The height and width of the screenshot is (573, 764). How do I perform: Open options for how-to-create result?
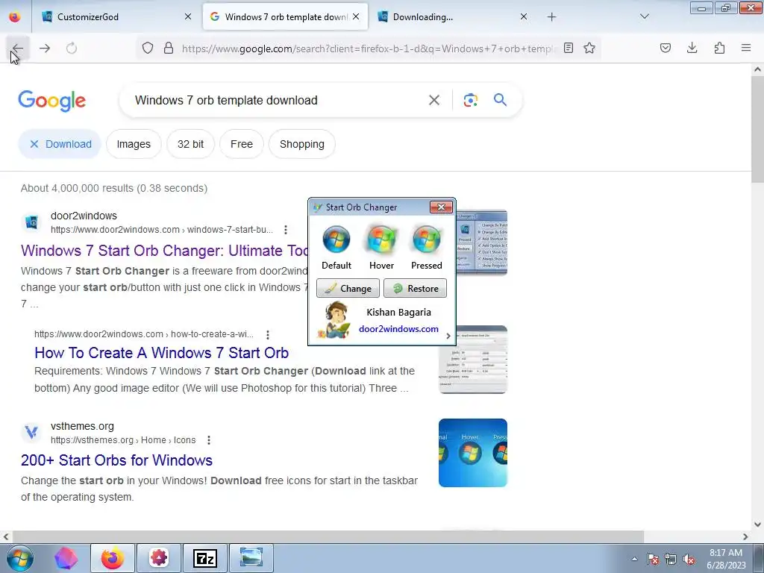(268, 335)
